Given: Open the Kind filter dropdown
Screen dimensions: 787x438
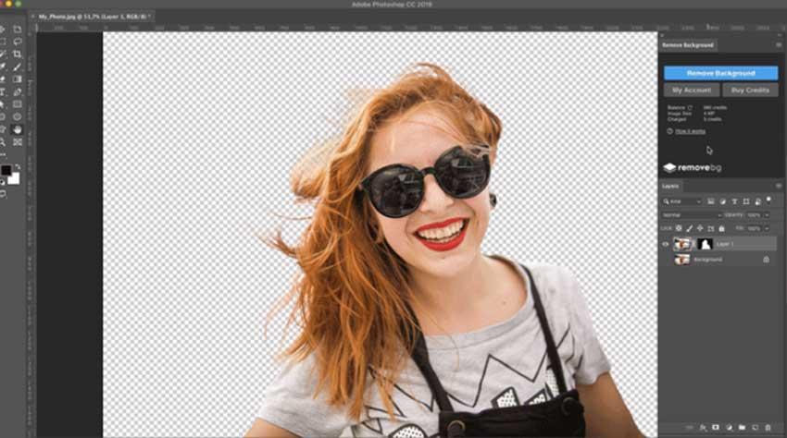Looking at the screenshot, I should click(682, 201).
